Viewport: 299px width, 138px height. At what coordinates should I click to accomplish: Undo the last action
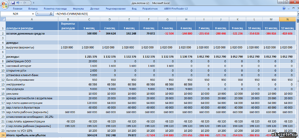coord(18,3)
